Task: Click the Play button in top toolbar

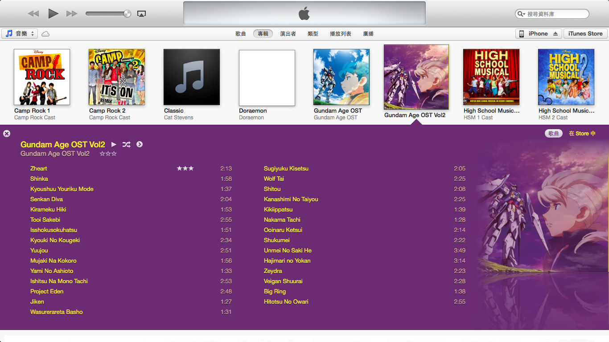Action: (53, 14)
